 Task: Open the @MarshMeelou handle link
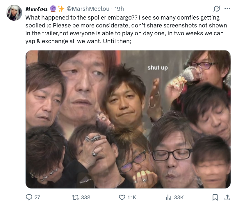(x=88, y=9)
